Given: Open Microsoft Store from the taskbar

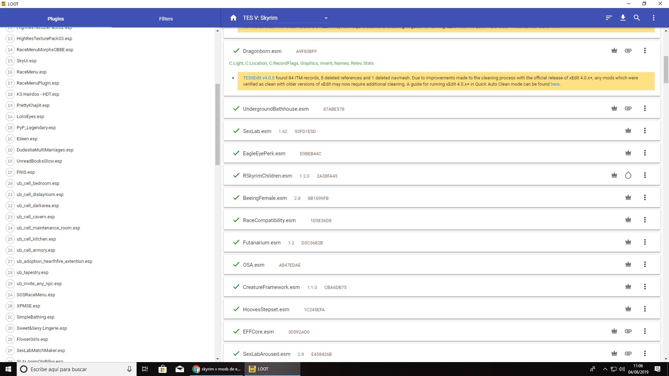Looking at the screenshot, I should tap(162, 369).
